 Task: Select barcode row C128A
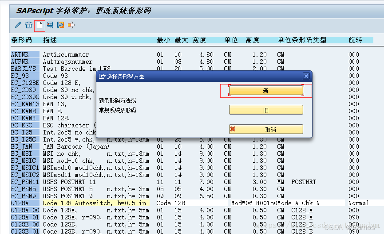point(25,203)
